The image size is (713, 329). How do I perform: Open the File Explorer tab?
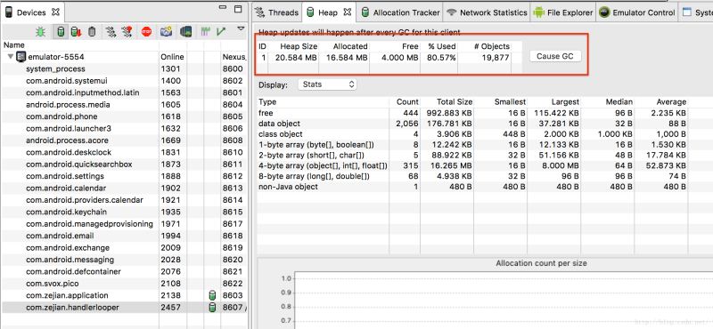pyautogui.click(x=564, y=12)
